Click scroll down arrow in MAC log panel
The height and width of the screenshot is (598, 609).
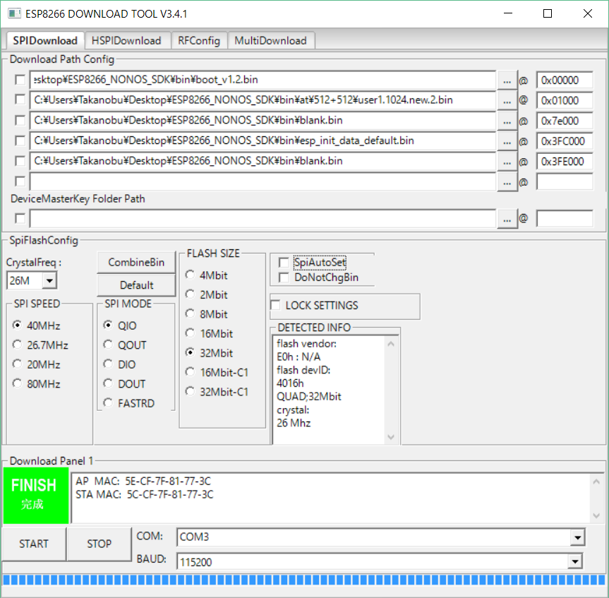pos(596,515)
